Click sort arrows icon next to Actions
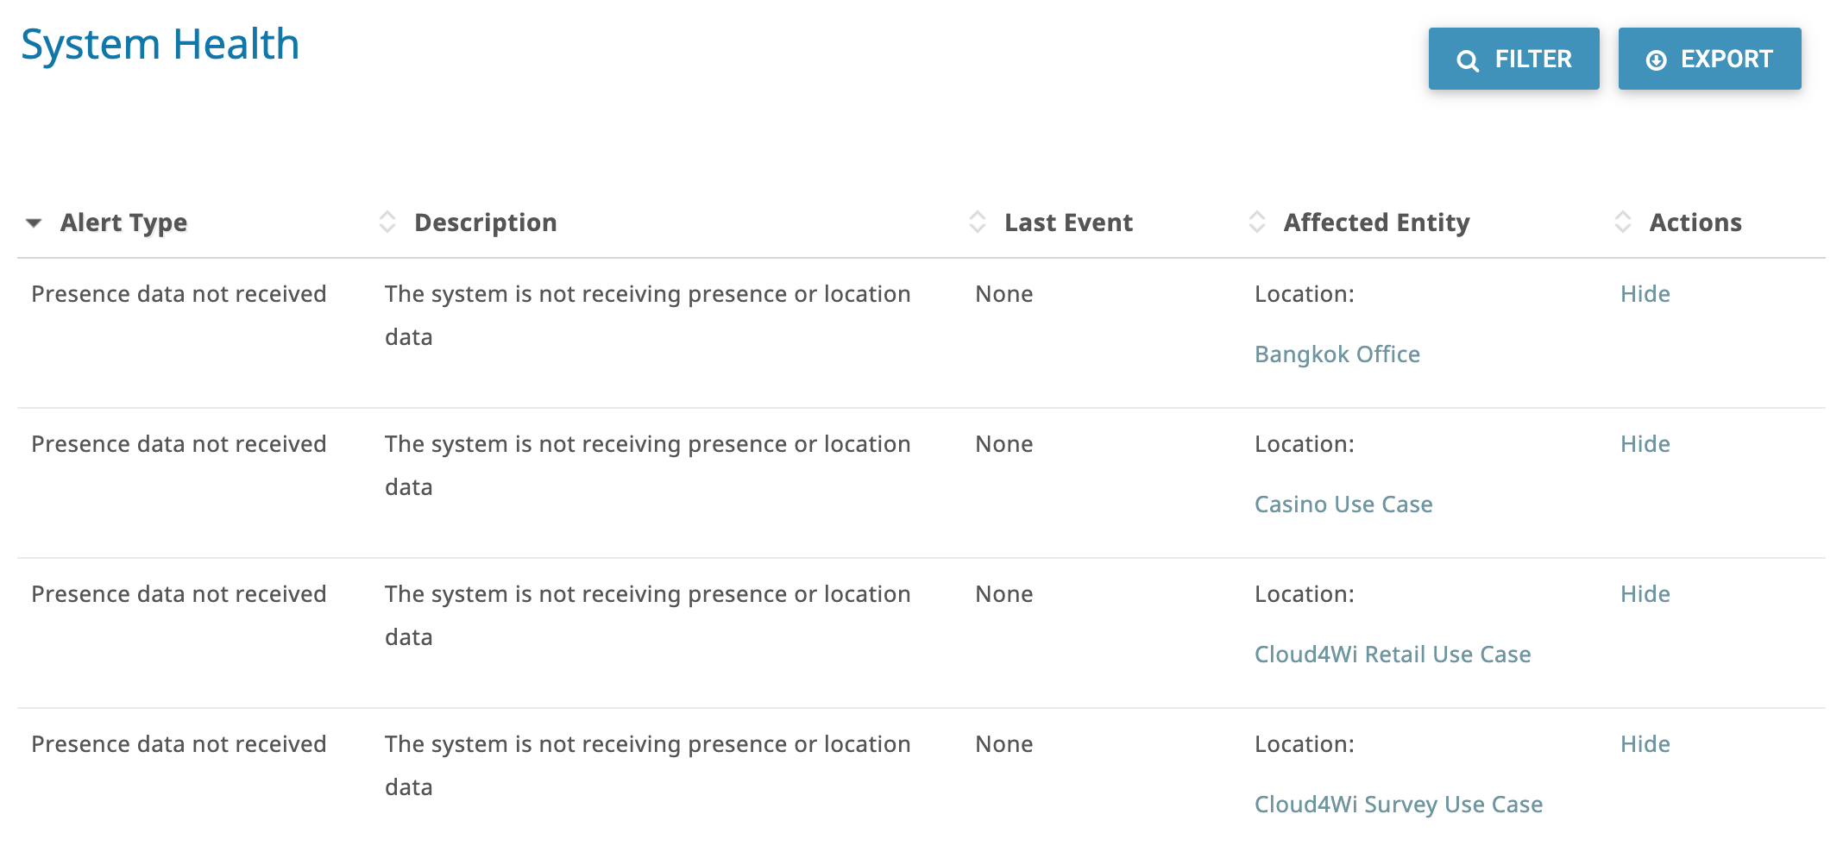 1623,222
